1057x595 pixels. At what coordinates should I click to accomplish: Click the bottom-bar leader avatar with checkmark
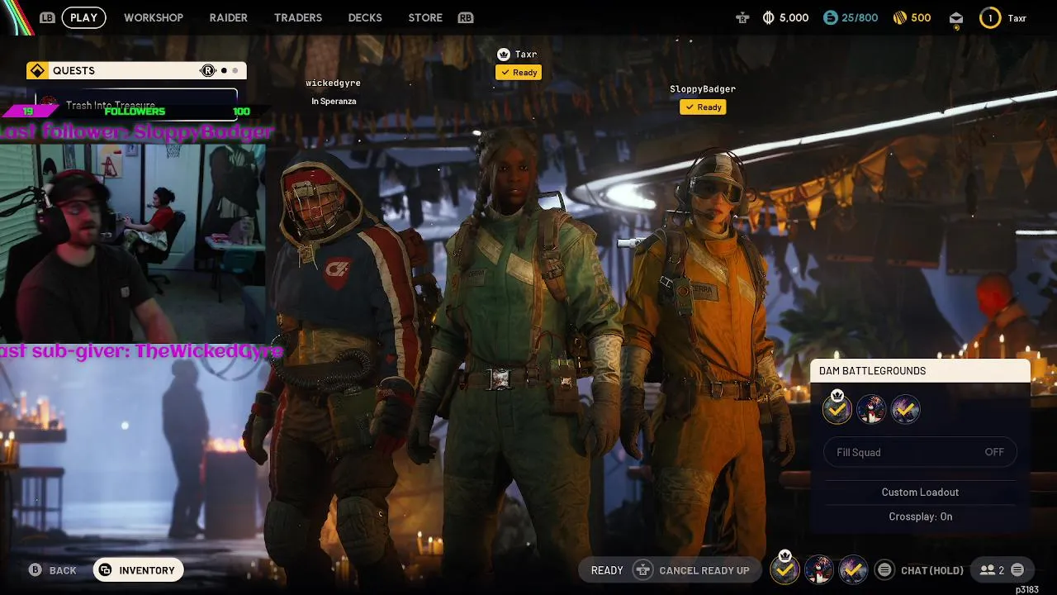click(784, 569)
